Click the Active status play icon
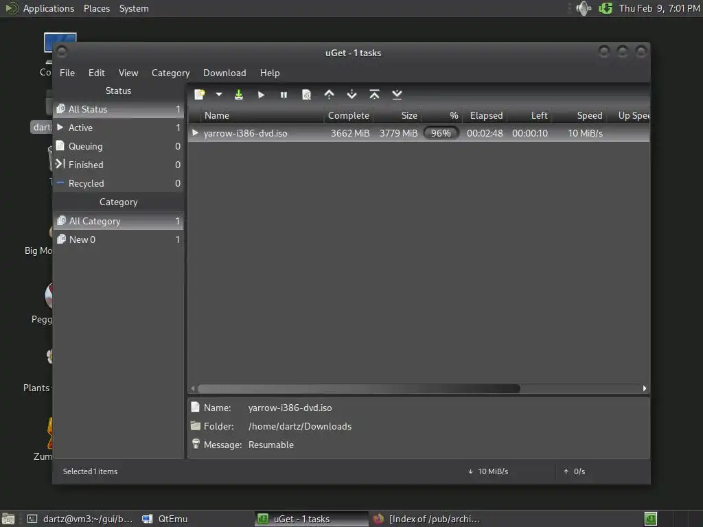703x527 pixels. point(60,127)
